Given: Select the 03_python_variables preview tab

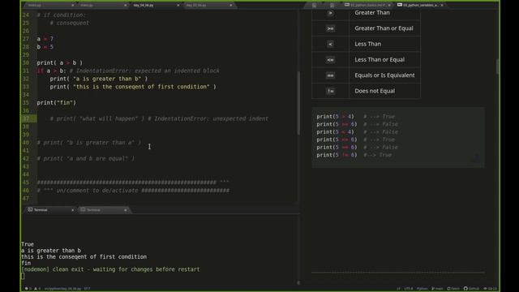Looking at the screenshot, I should (x=420, y=6).
